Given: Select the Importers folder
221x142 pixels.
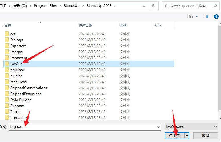Looking at the screenshot, I should coord(19,58).
